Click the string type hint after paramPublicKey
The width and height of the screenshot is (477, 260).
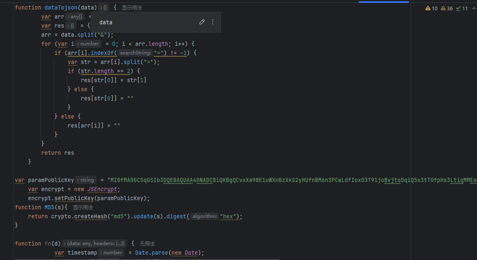coord(86,179)
